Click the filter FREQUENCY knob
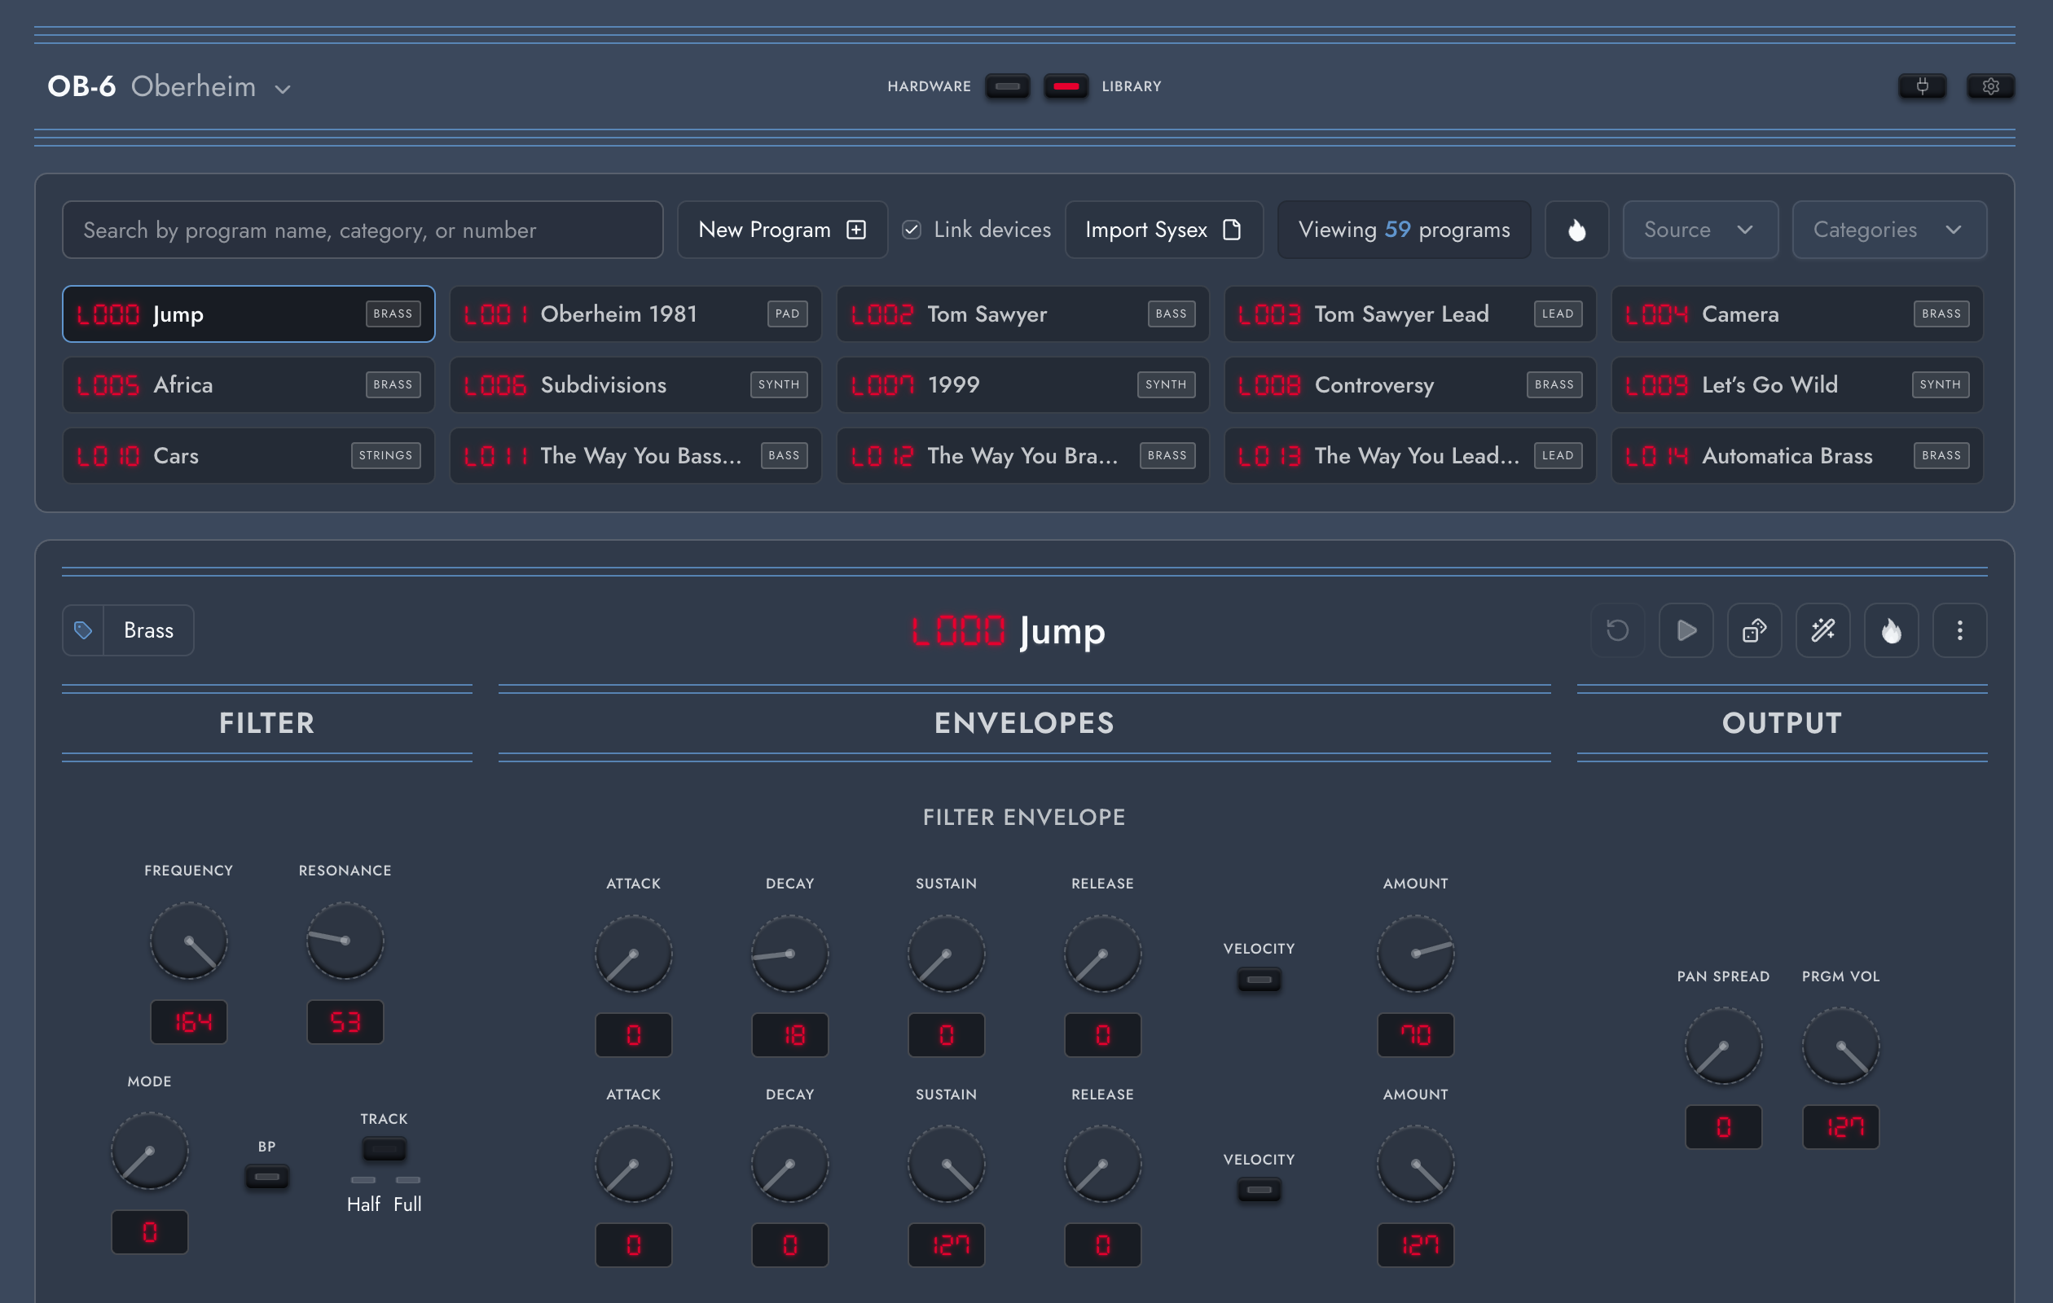The image size is (2053, 1303). pos(188,940)
